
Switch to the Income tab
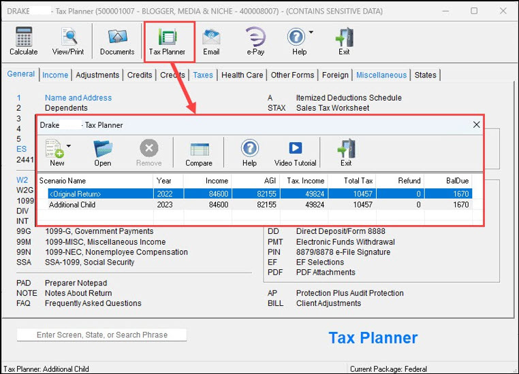tap(55, 75)
